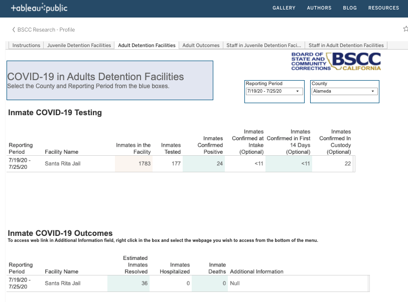Click the favorite star icon

[405, 30]
